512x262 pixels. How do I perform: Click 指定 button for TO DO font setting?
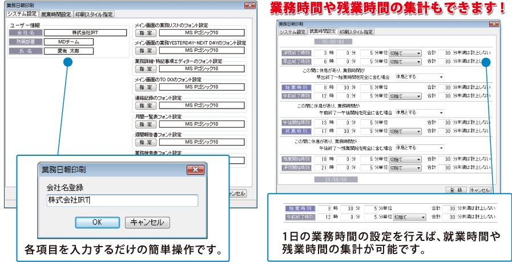(x=144, y=86)
